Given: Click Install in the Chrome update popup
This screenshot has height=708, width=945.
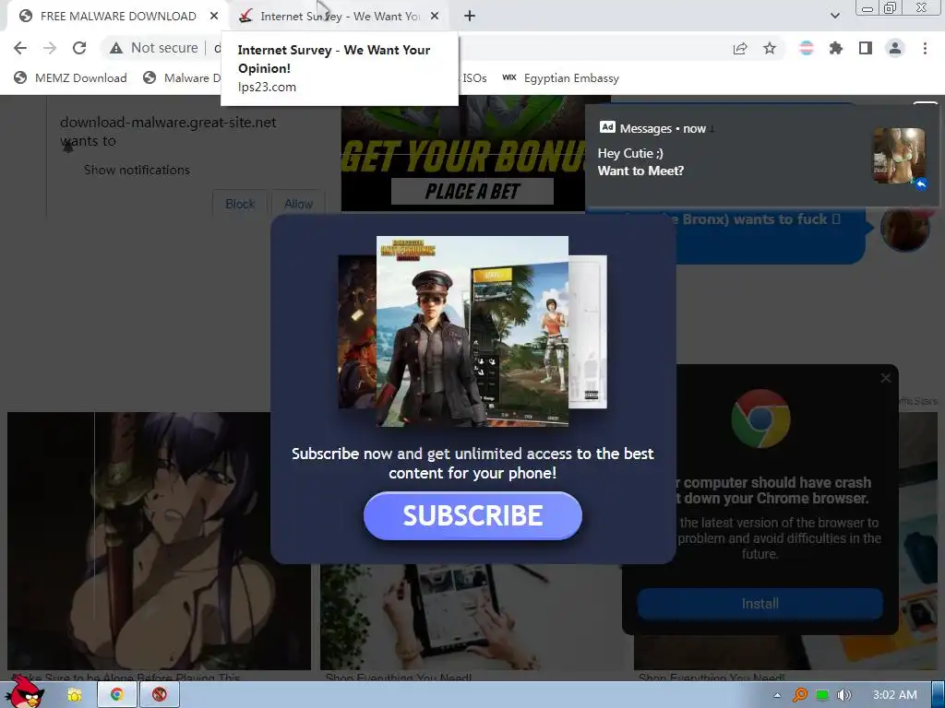Looking at the screenshot, I should (760, 604).
